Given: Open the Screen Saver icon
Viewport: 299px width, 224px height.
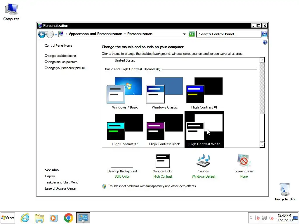Looking at the screenshot, I should (x=244, y=161).
